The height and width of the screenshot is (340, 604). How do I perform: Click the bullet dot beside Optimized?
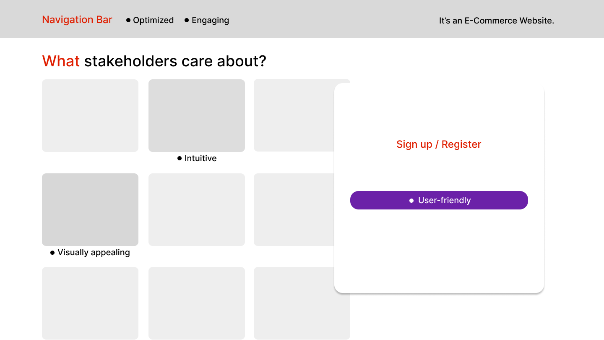pos(128,20)
